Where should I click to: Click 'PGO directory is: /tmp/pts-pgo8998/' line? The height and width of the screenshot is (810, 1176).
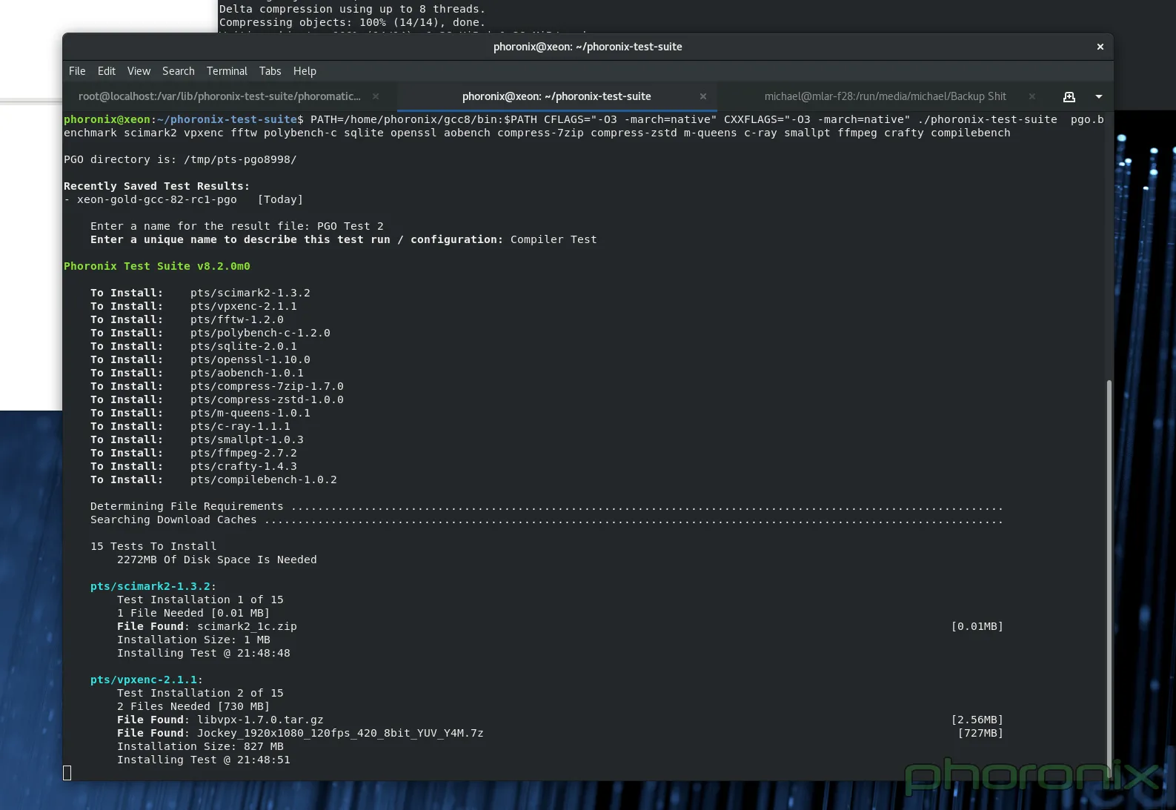(180, 159)
